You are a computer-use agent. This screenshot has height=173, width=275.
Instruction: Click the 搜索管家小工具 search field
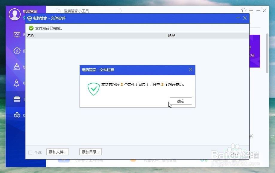click(x=89, y=11)
